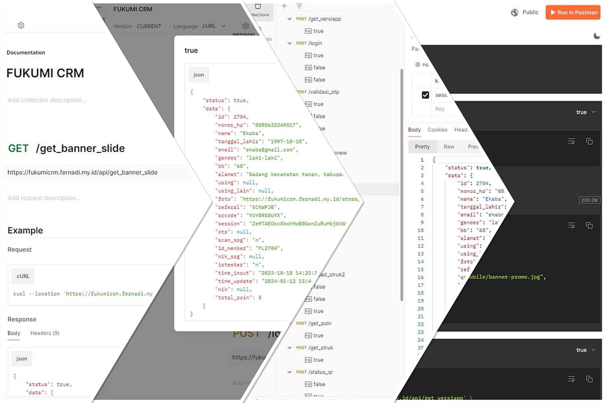Open the POST /validasi_otp request
Image resolution: width=605 pixels, height=403 pixels.
(319, 92)
